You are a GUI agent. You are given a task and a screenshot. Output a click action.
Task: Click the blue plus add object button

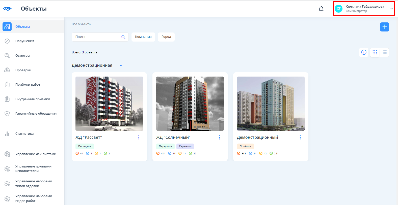(384, 27)
